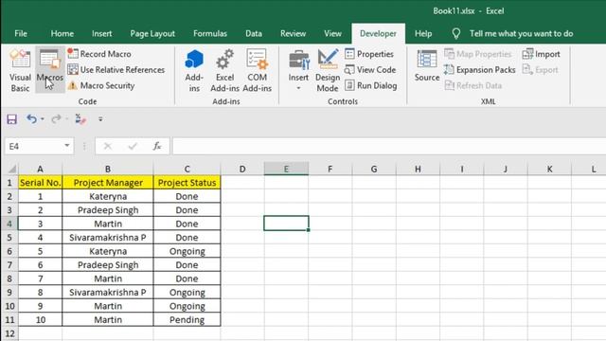The image size is (606, 341).
Task: Switch to the Insert tab
Action: pyautogui.click(x=101, y=34)
